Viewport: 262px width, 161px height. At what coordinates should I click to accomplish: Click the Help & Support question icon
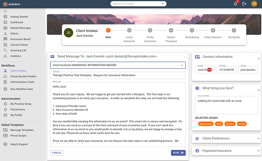pos(5,144)
